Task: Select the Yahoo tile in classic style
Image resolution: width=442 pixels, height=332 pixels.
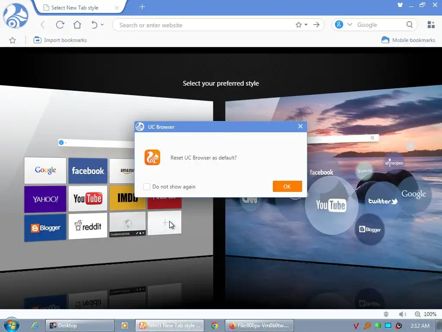Action: pos(45,199)
